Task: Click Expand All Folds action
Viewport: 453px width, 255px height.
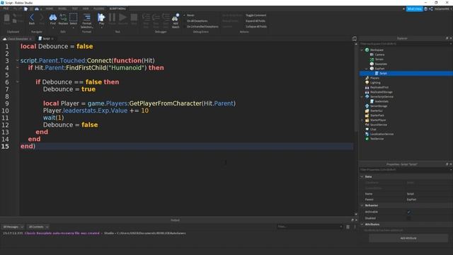Action: [256, 21]
